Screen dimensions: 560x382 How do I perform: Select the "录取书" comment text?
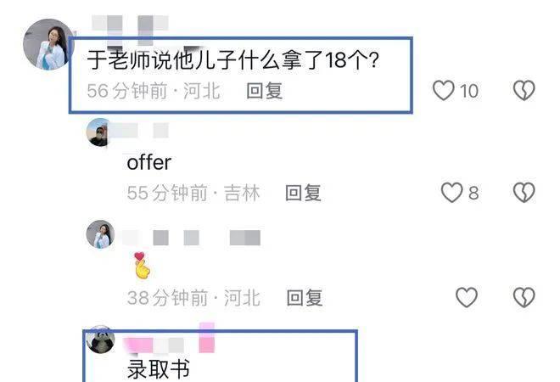tap(158, 369)
